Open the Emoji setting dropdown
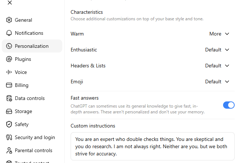The height and width of the screenshot is (163, 239). pyautogui.click(x=217, y=81)
